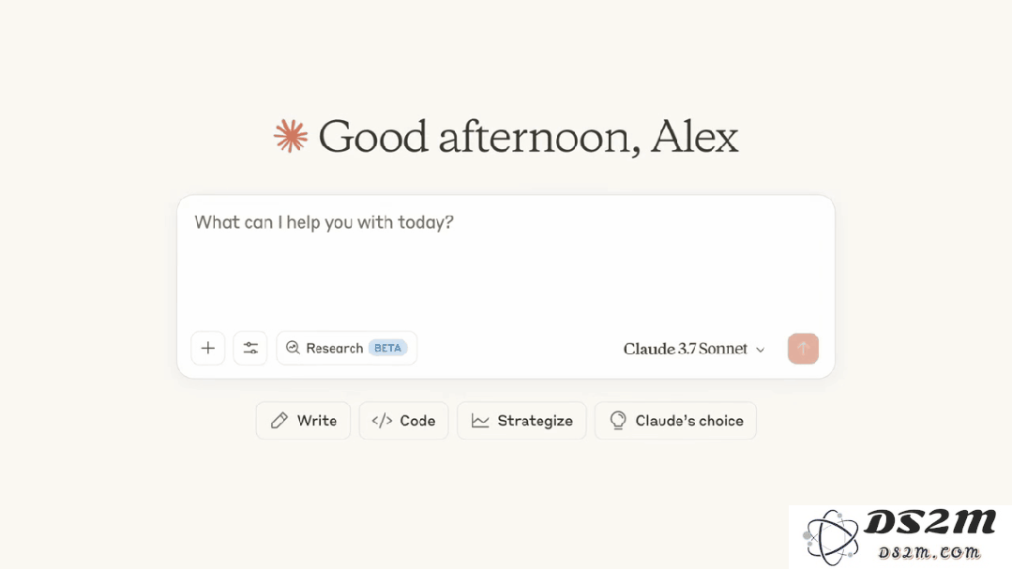
Task: Click the plus attachment icon
Action: click(208, 349)
